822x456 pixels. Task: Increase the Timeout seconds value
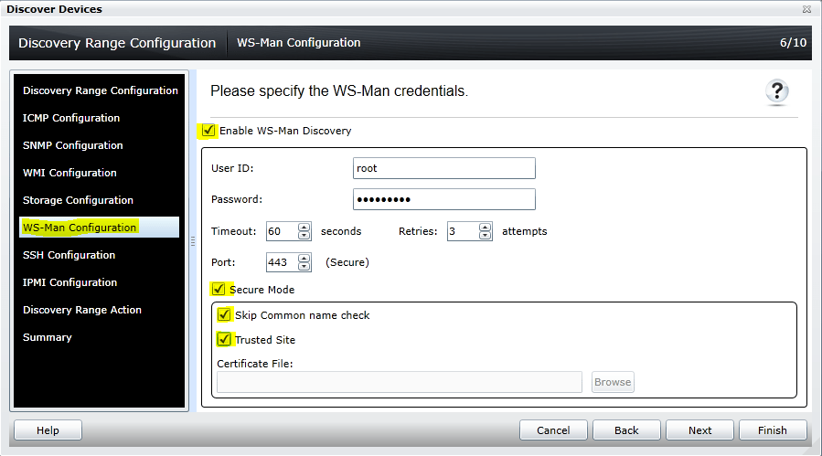point(304,228)
